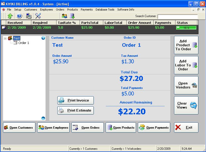
Task: Click the two-people customers toolbar icon
Action: tap(64, 16)
